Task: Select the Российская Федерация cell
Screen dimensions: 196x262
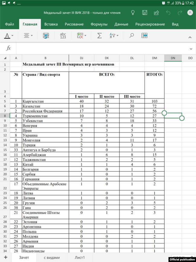Action: [45, 111]
